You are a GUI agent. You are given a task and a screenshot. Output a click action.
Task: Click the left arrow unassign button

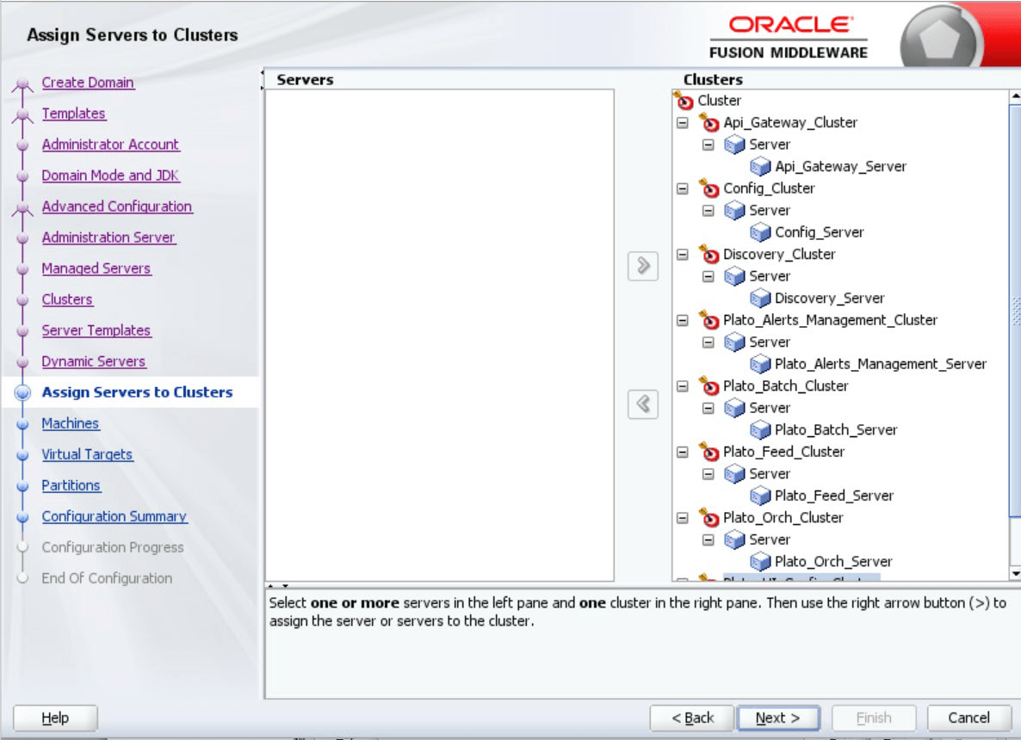(643, 404)
